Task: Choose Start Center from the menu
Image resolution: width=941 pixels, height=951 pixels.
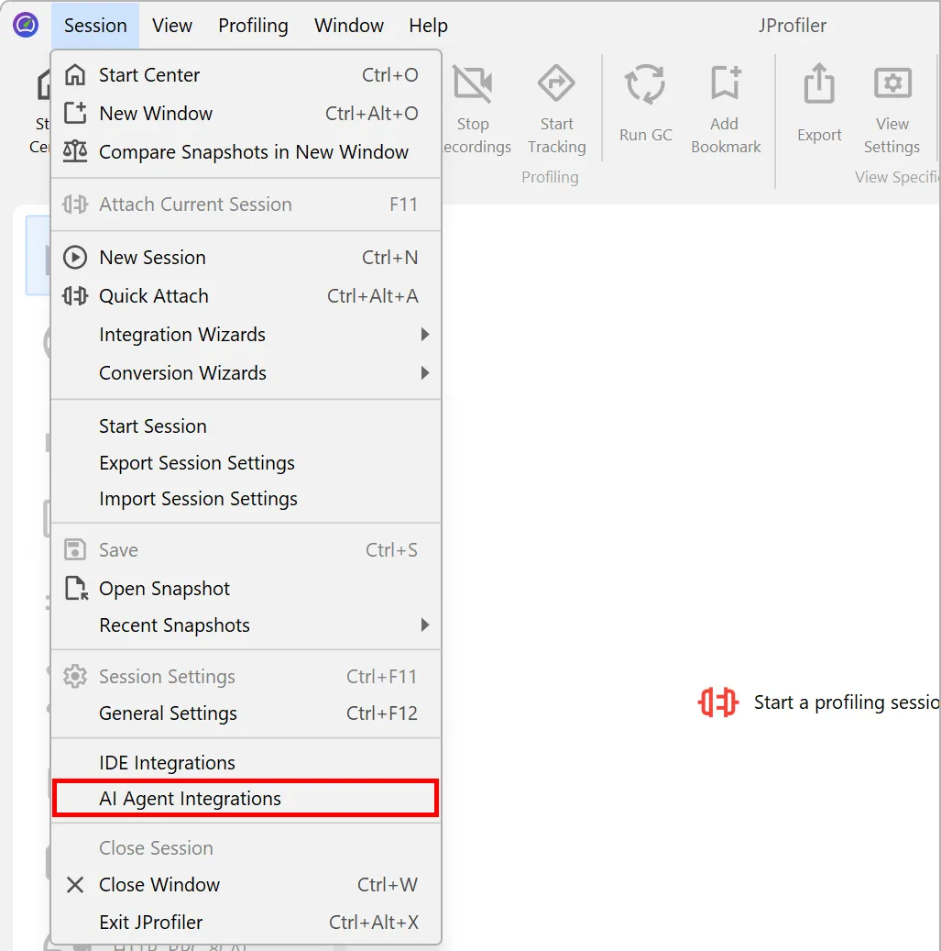Action: coord(246,74)
